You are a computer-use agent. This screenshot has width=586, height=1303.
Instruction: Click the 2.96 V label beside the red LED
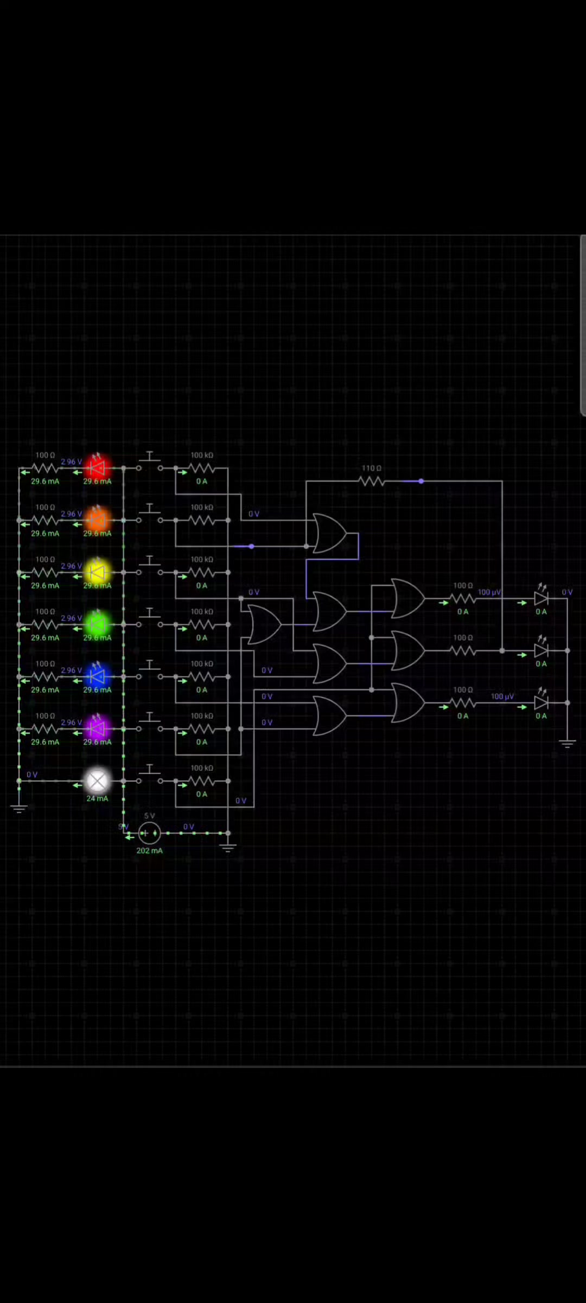click(x=71, y=461)
